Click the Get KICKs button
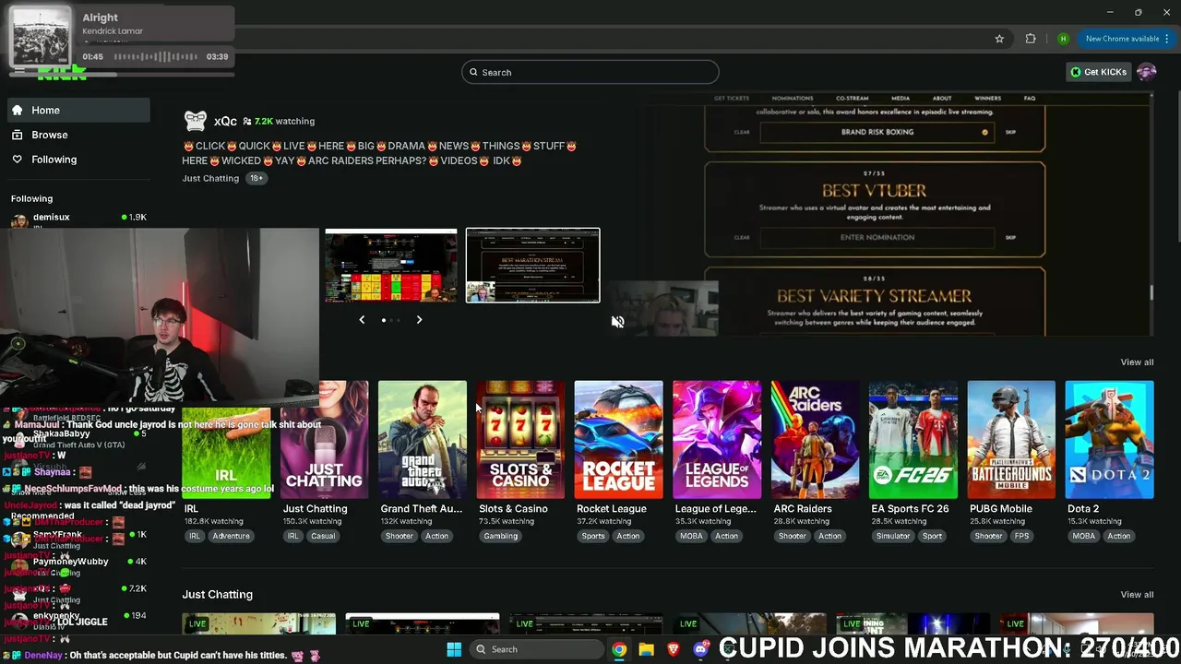Image resolution: width=1181 pixels, height=664 pixels. click(1098, 72)
